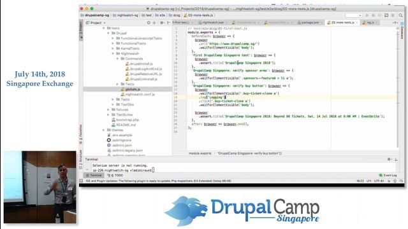Viewport: 408px width, 229px height.
Task: Open the Project panel gear settings icon
Action: [x=161, y=23]
